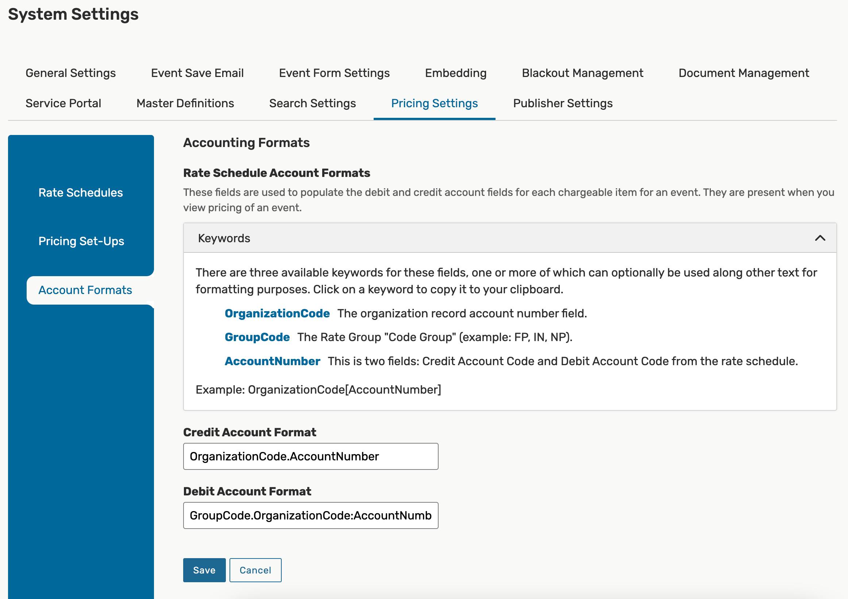Switch to Event Save Email tab

click(197, 73)
